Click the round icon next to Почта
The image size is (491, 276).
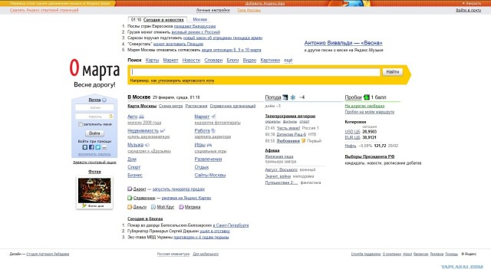click(104, 100)
